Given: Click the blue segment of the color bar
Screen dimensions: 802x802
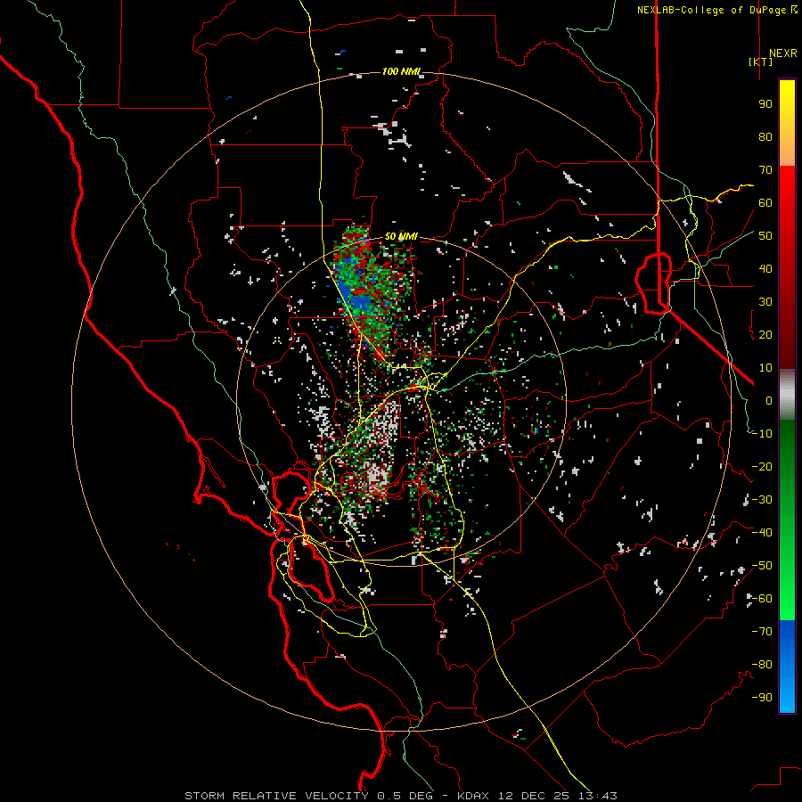Looking at the screenshot, I should point(787,667).
